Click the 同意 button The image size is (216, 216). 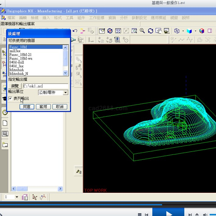27,107
